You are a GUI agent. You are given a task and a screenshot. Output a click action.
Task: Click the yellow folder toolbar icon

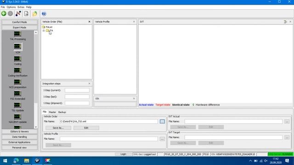pos(35,14)
